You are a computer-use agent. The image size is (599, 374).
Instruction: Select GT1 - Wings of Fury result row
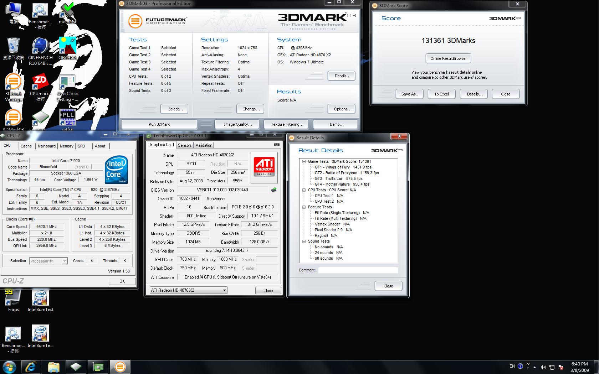(x=343, y=167)
